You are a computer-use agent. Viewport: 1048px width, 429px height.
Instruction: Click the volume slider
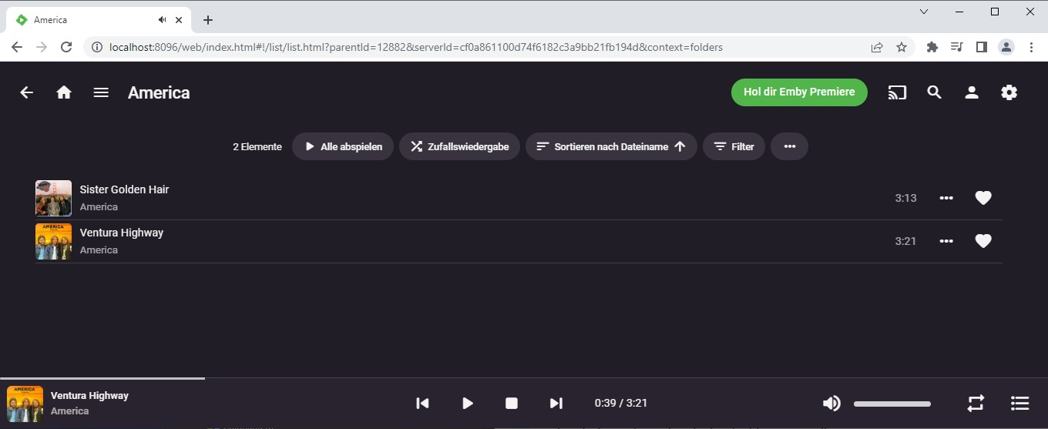coord(892,404)
